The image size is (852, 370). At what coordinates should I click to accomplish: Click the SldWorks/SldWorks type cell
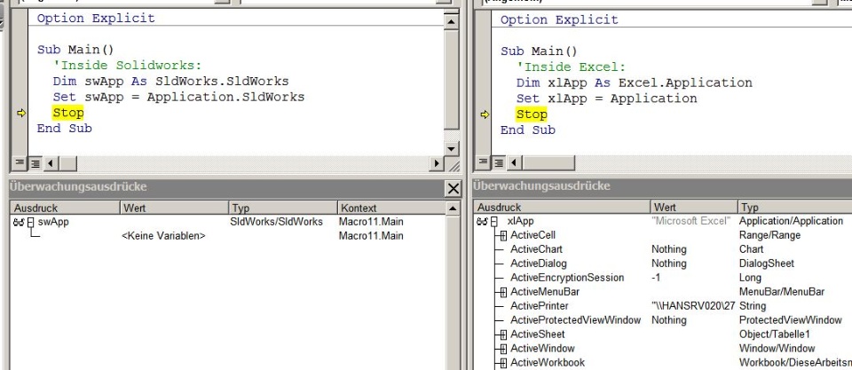276,222
